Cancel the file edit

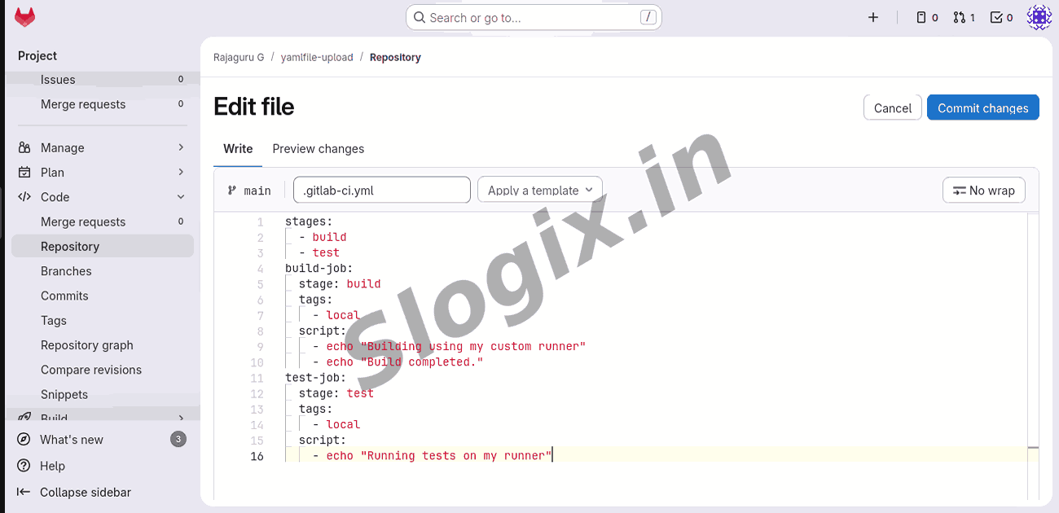(892, 107)
